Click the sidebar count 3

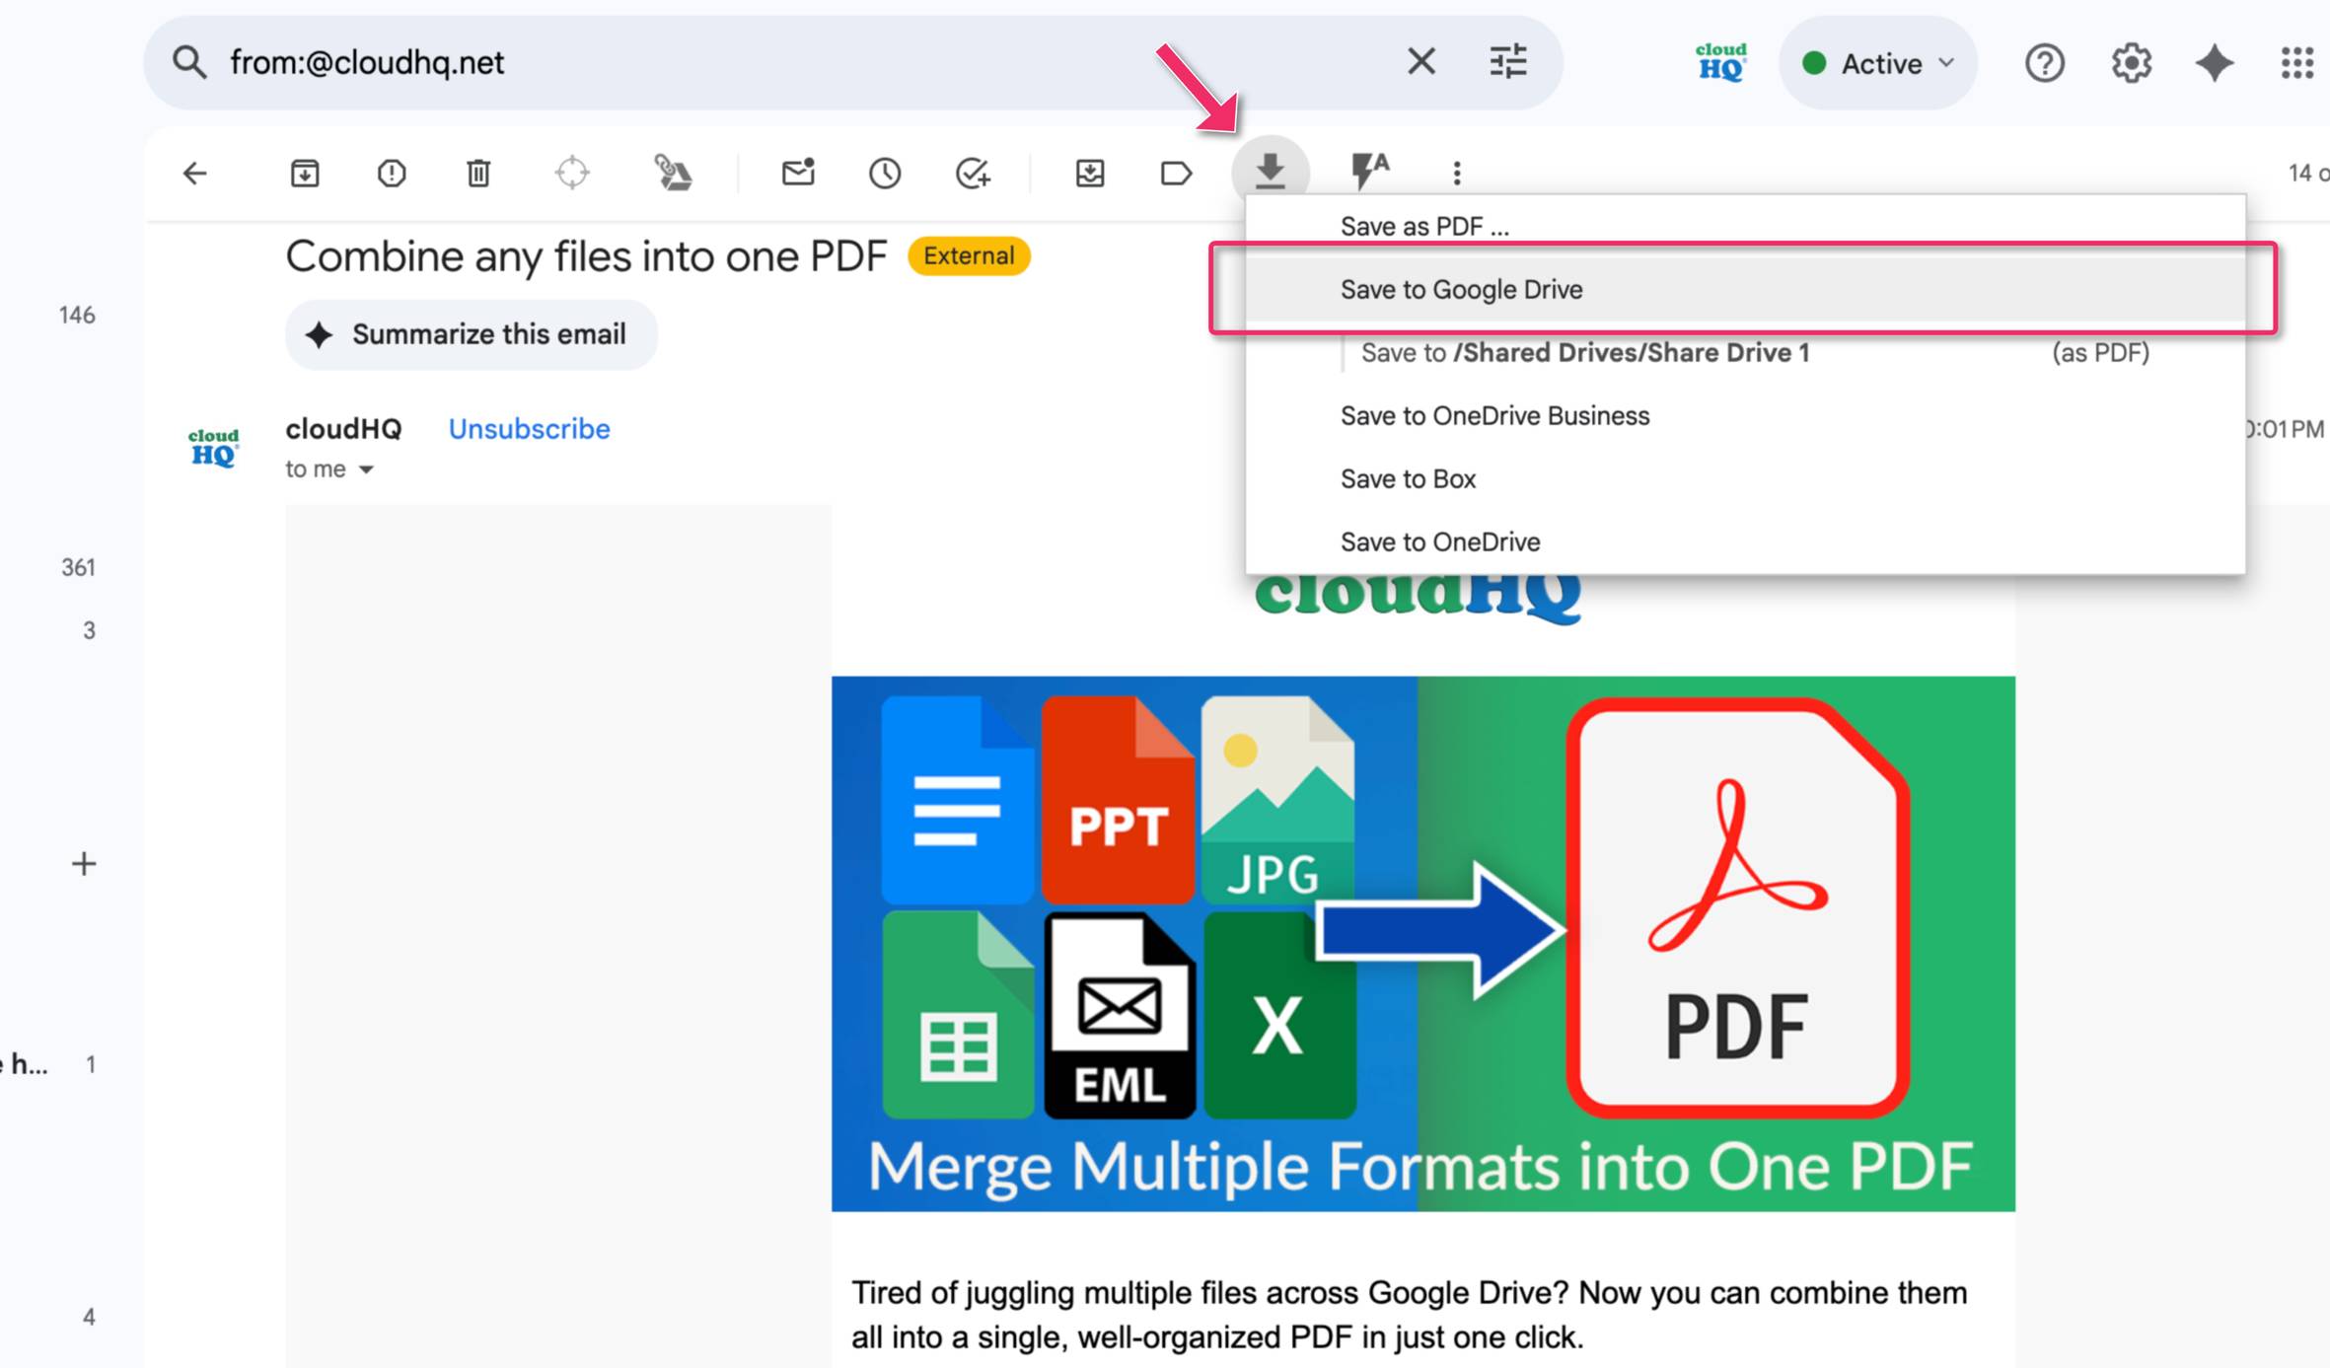tap(89, 630)
